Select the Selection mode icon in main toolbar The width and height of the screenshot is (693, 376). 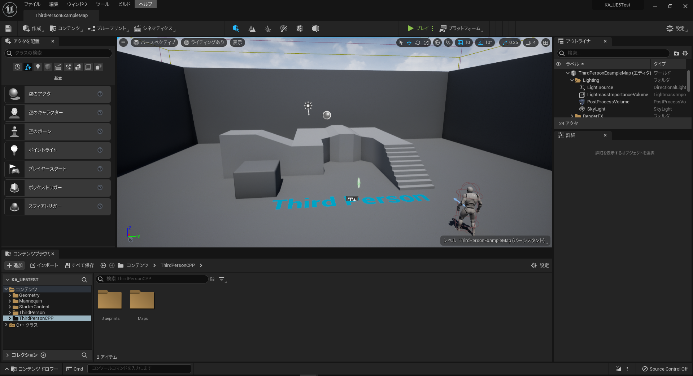point(236,28)
